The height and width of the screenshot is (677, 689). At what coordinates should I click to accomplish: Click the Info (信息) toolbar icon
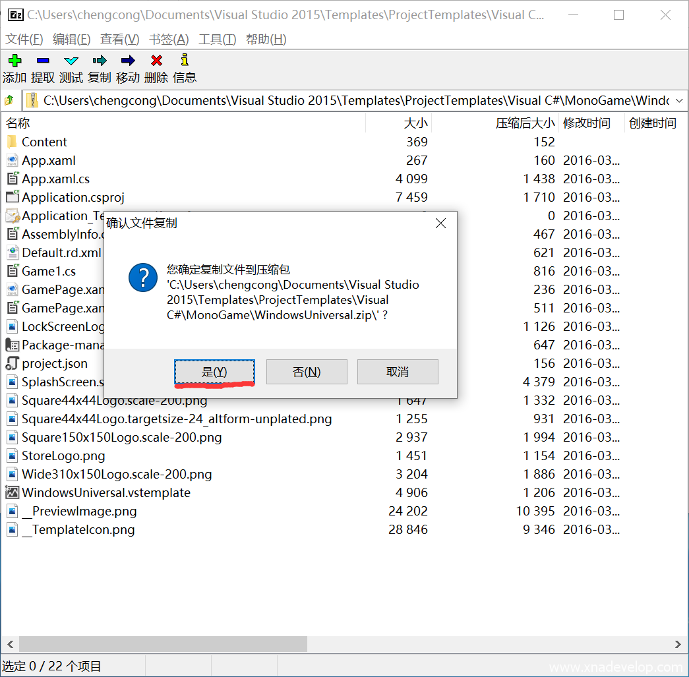point(185,61)
